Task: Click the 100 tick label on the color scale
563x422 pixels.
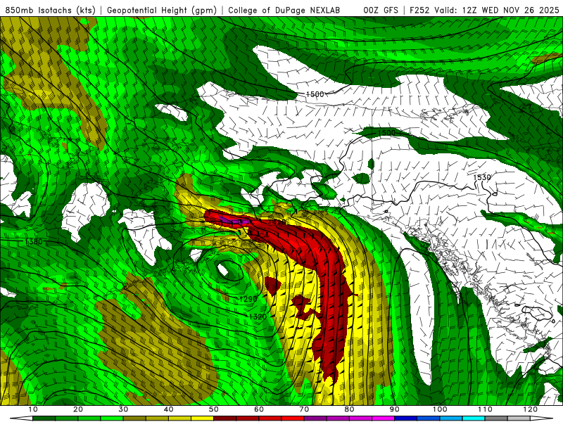Action: 440,409
